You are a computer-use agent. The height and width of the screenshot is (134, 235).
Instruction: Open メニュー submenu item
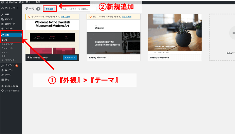pyautogui.click(x=5, y=52)
